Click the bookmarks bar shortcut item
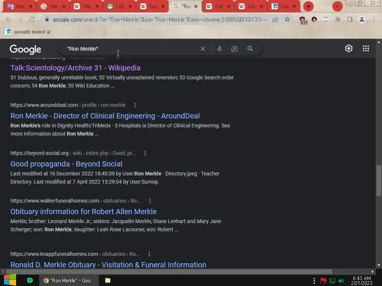 [x=28, y=32]
